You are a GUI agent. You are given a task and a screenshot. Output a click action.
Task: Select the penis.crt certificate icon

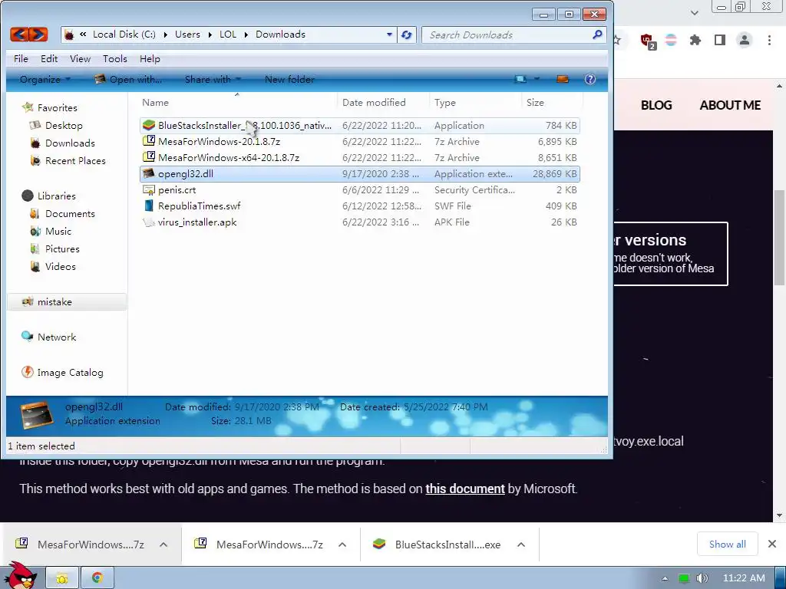tap(149, 190)
